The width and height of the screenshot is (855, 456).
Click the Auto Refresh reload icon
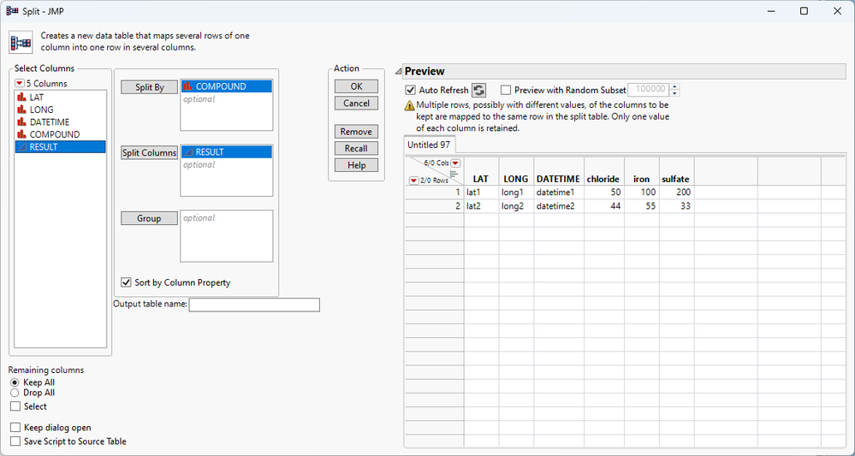(478, 90)
